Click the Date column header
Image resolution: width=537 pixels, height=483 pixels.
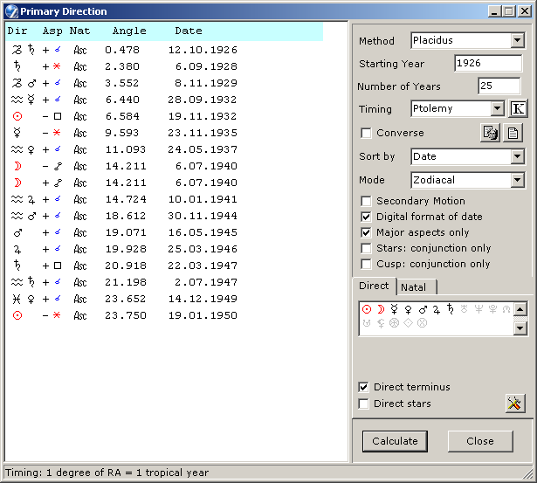coord(189,31)
